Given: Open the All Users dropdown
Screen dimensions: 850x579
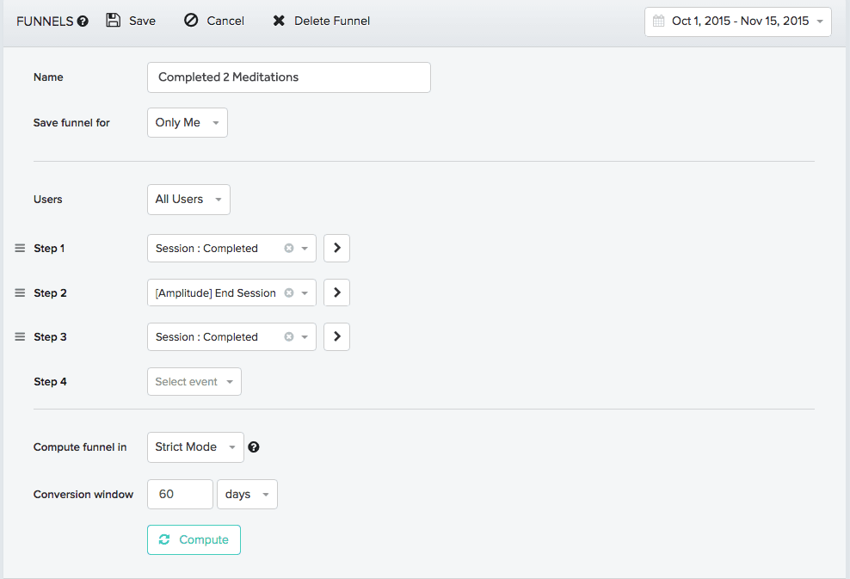Looking at the screenshot, I should (188, 199).
